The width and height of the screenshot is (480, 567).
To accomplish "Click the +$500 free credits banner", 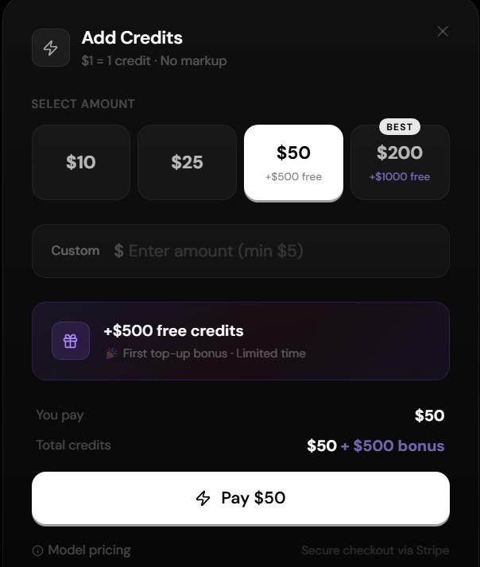I will (x=241, y=341).
